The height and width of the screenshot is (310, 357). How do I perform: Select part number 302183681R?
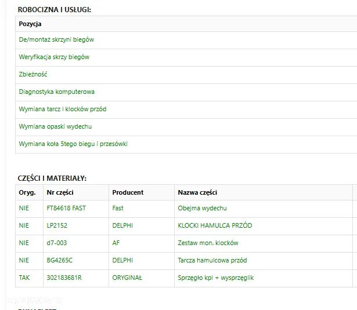pyautogui.click(x=64, y=278)
